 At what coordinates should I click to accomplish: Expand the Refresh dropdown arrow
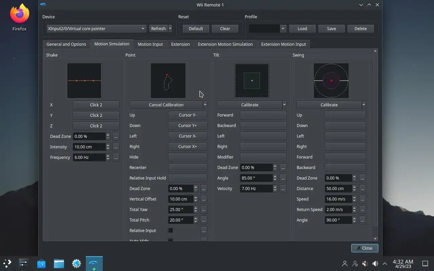coord(170,28)
